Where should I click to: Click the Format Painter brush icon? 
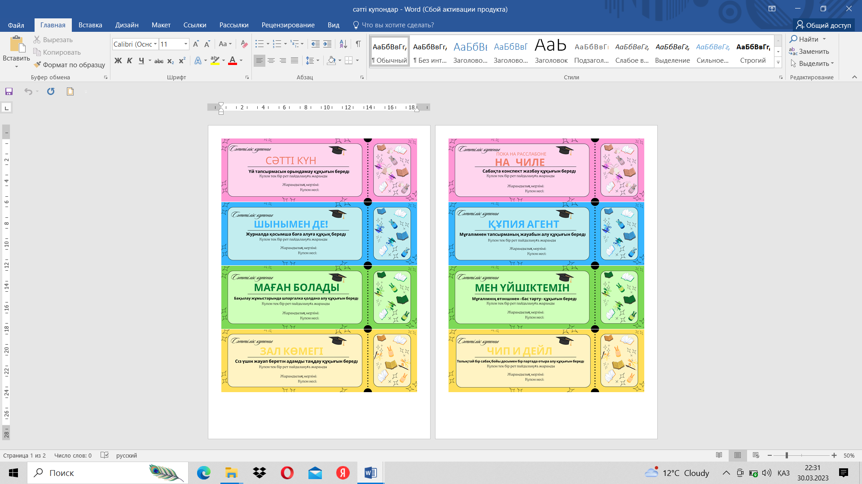coord(37,65)
